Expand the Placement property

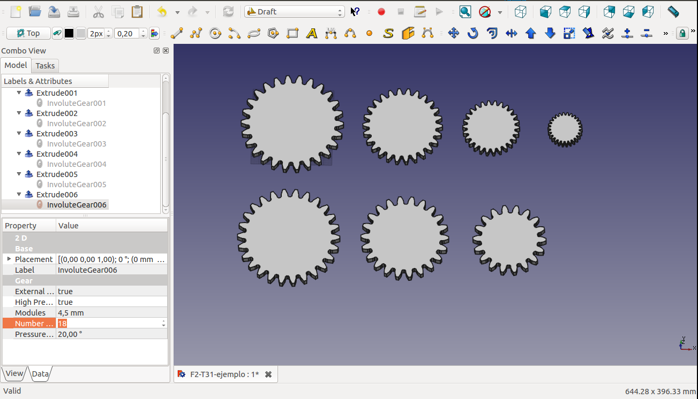(x=9, y=259)
